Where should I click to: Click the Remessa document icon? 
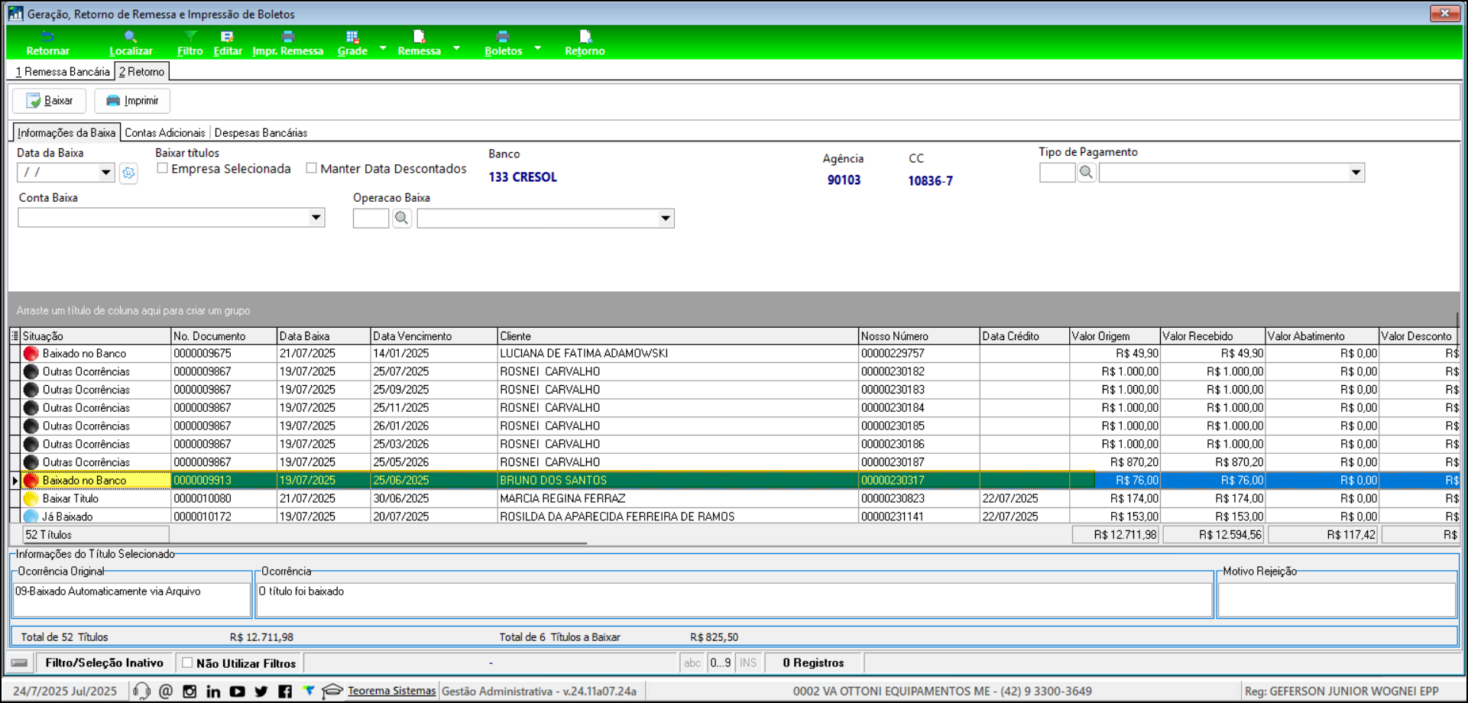tap(419, 37)
